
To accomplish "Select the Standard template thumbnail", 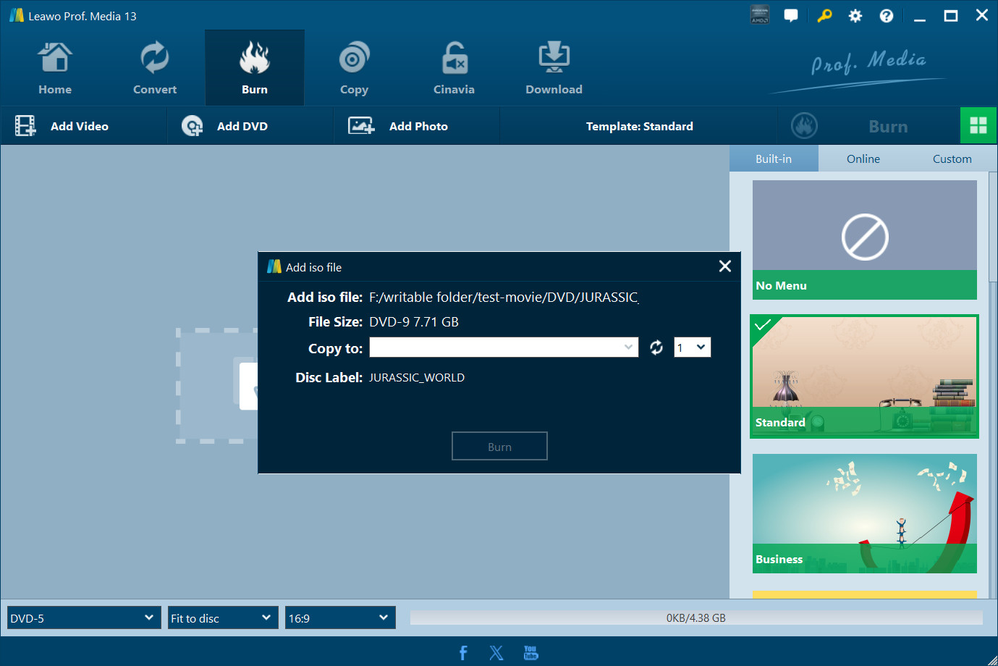I will click(865, 376).
